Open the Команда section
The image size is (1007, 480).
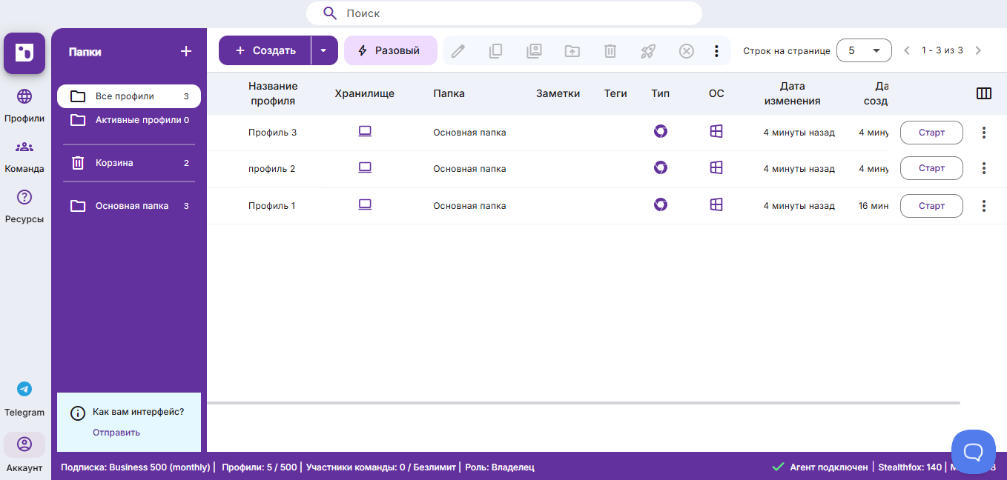(24, 156)
